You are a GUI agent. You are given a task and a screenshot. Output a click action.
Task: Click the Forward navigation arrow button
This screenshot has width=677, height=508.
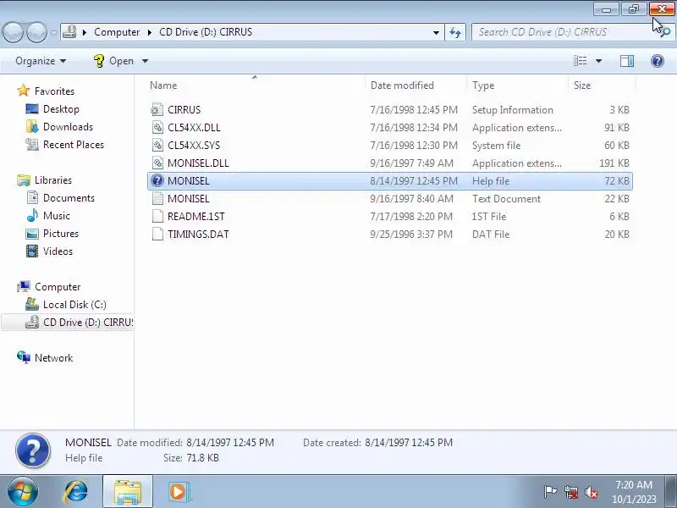tap(37, 32)
